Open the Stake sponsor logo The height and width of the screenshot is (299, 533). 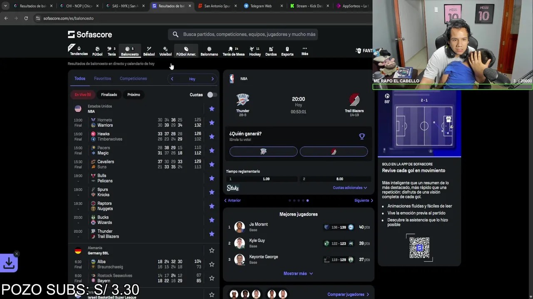click(233, 188)
